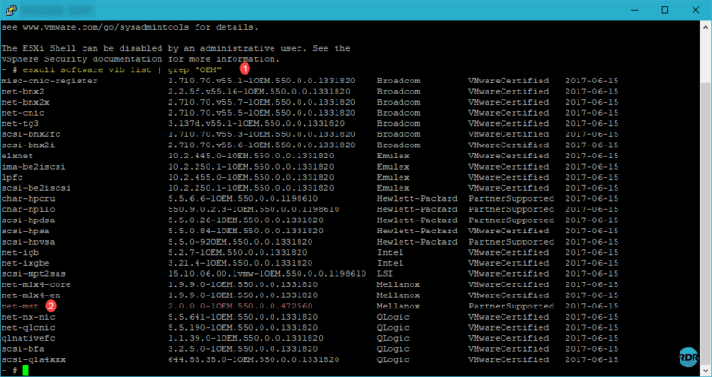Select the scsi-bfa package name
Viewport: 712px width, 377px height.
[22, 349]
